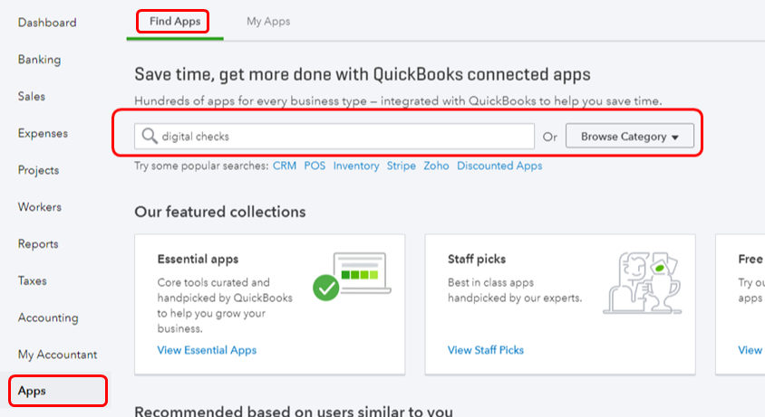Click the app search field containing digital checks
The width and height of the screenshot is (765, 417).
[x=334, y=136]
